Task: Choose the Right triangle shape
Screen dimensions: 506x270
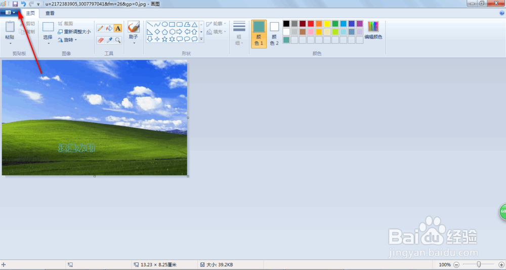Action: 150,32
